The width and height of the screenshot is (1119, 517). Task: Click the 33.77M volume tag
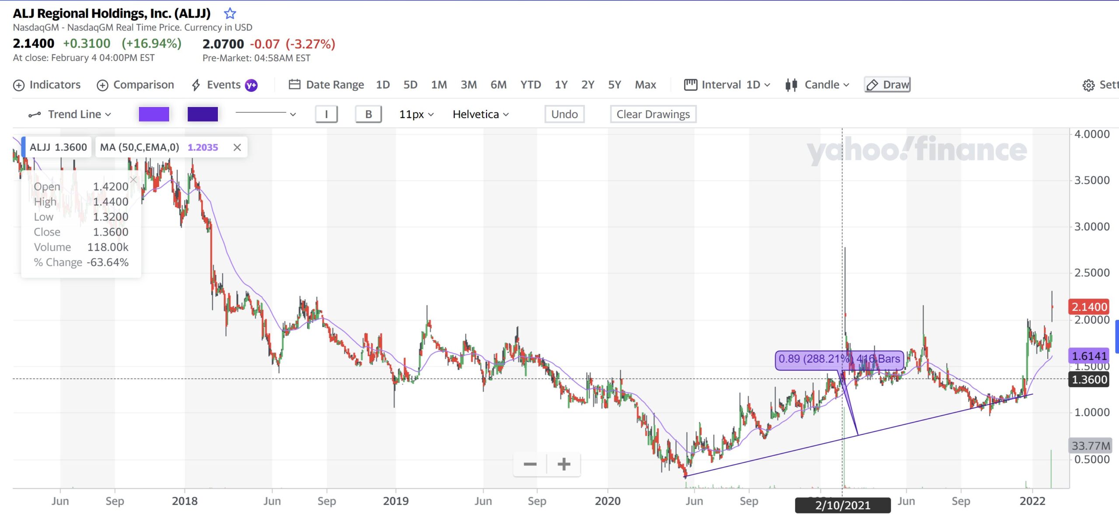click(1090, 446)
